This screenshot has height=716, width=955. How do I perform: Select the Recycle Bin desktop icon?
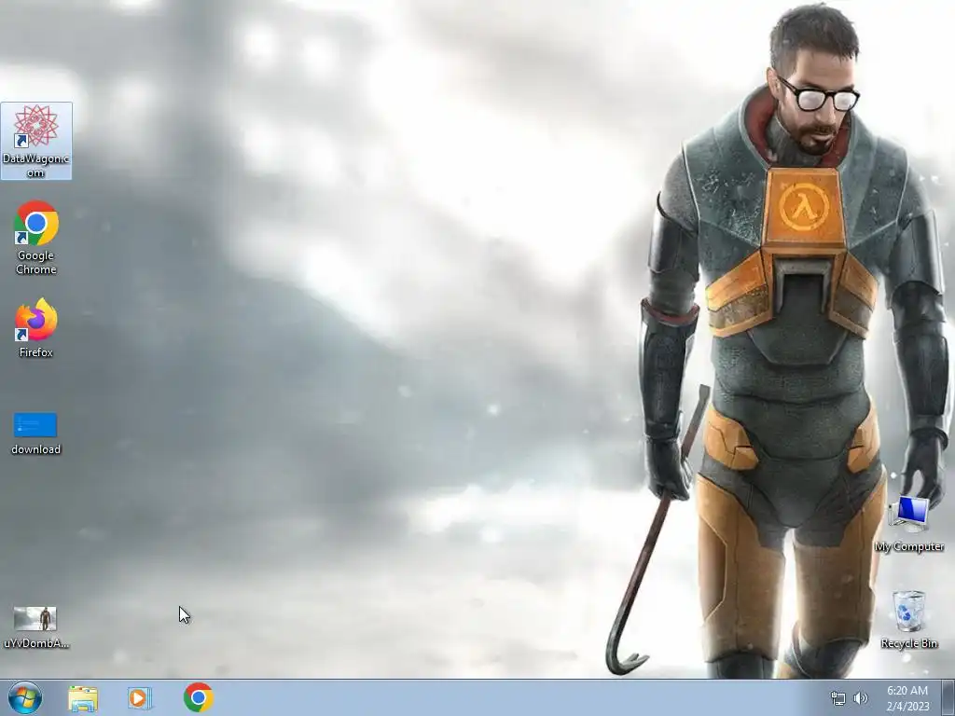click(908, 619)
